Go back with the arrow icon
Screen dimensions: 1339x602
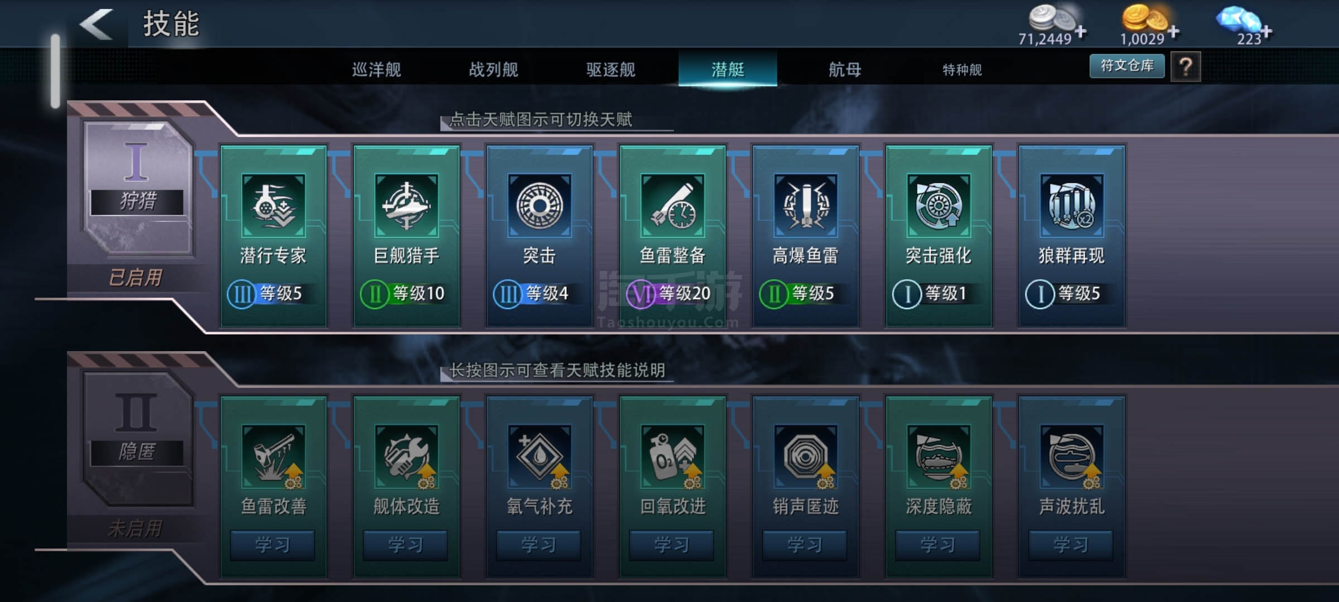[x=97, y=24]
